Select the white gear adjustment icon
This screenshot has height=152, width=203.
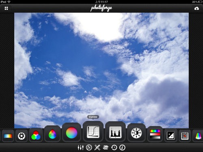(22, 136)
